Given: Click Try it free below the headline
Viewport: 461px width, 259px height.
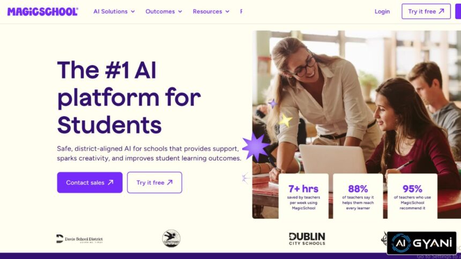Looking at the screenshot, I should coord(154,182).
